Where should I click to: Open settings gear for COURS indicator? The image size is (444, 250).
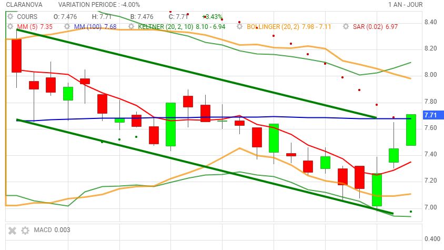[11, 16]
